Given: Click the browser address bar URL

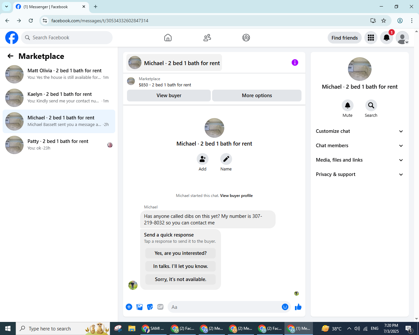Looking at the screenshot, I should point(100,21).
